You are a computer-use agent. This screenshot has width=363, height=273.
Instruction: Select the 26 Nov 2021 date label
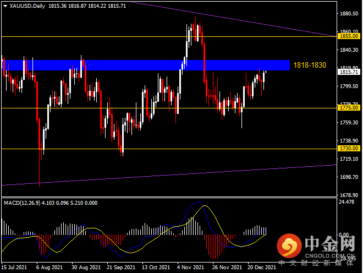click(x=227, y=267)
